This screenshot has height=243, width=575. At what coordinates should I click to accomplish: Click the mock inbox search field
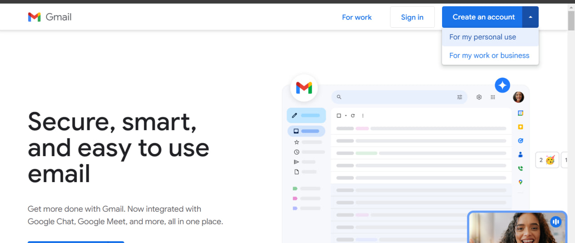pos(399,97)
